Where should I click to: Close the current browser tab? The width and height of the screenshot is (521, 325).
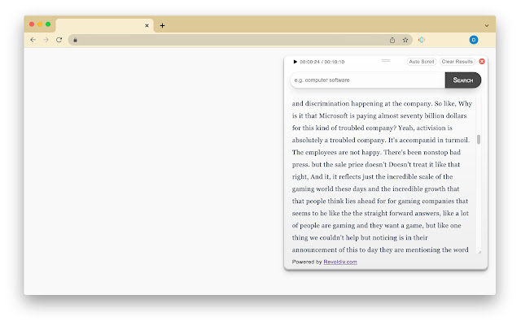click(x=147, y=25)
